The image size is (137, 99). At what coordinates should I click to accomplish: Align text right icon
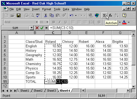tap(85, 22)
